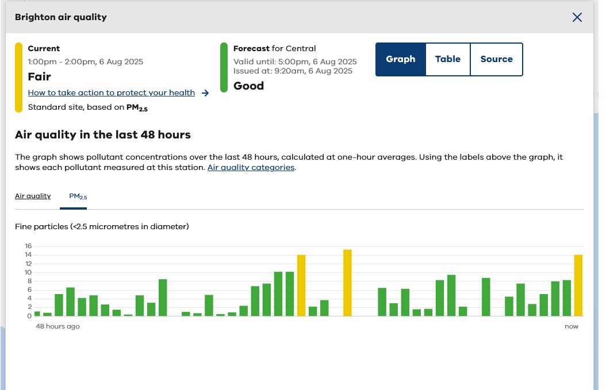606x390 pixels.
Task: Click the green Good forecast indicator bar
Action: [224, 68]
